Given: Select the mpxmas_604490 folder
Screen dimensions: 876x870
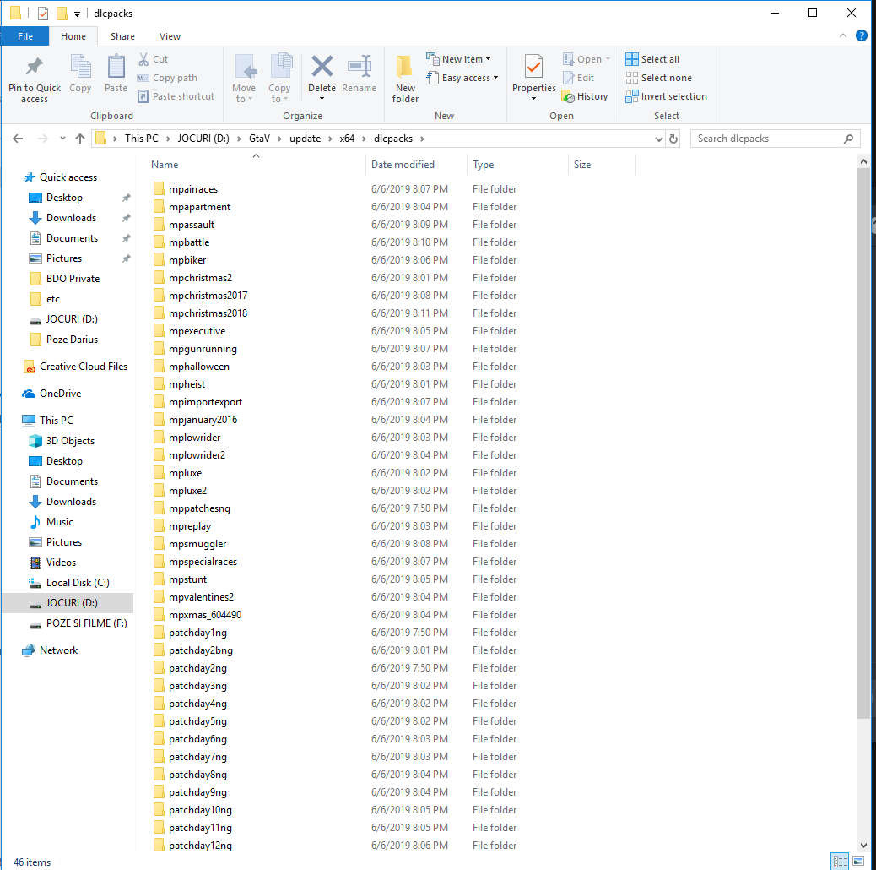Looking at the screenshot, I should [205, 614].
